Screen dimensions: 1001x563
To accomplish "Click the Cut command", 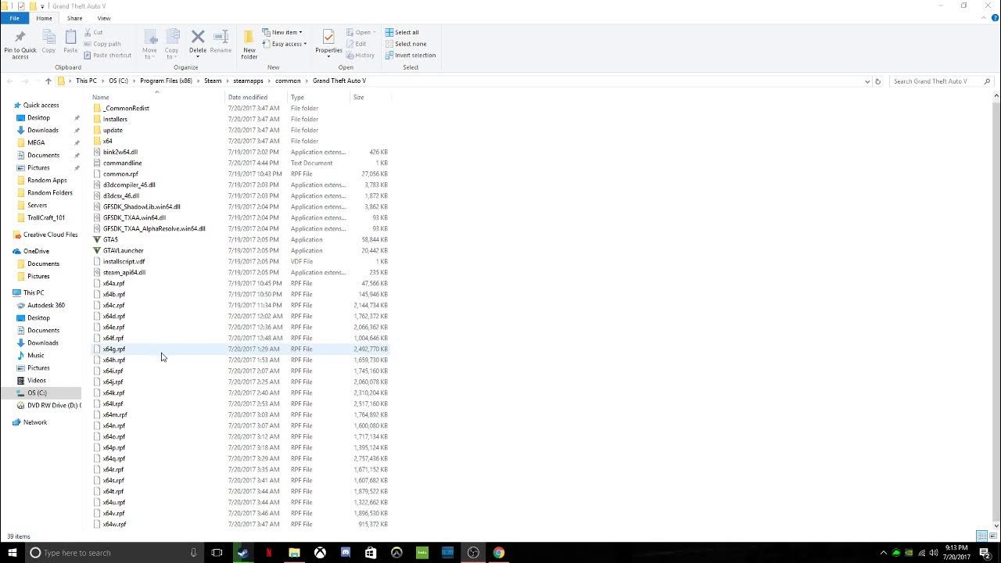I will click(x=93, y=32).
